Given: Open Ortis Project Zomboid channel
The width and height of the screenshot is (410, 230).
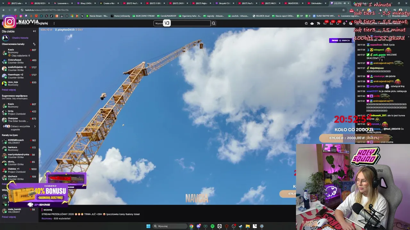Looking at the screenshot, I should (x=19, y=113).
